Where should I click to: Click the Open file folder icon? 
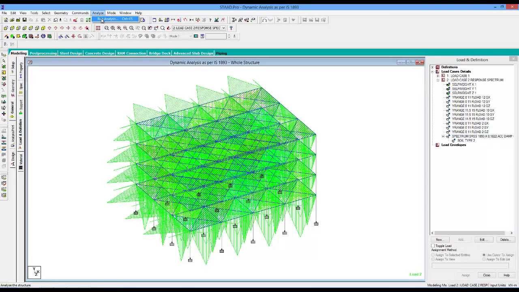coord(12,20)
